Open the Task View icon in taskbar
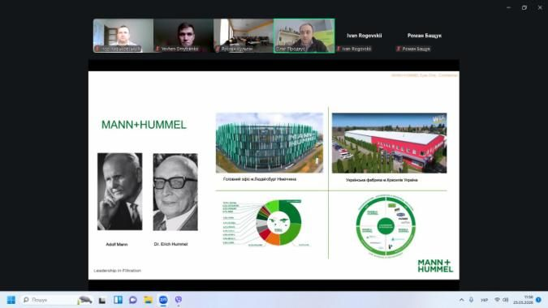The width and height of the screenshot is (548, 308). tap(102, 301)
